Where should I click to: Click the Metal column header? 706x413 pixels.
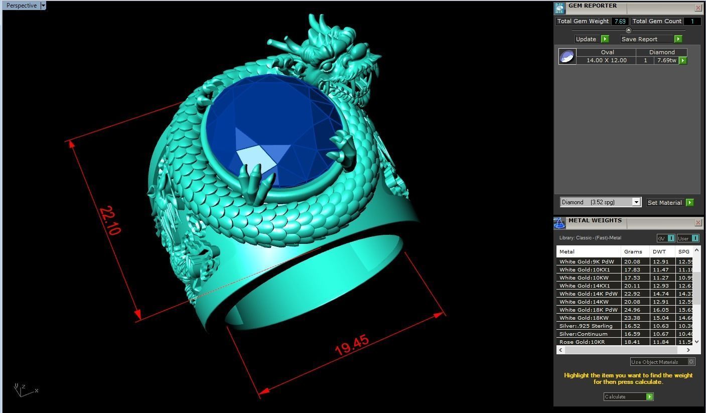[589, 251]
